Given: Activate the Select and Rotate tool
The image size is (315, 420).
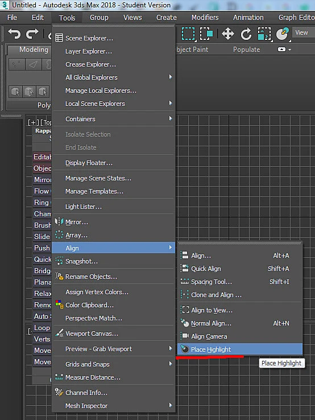Looking at the screenshot, I should coord(246,34).
